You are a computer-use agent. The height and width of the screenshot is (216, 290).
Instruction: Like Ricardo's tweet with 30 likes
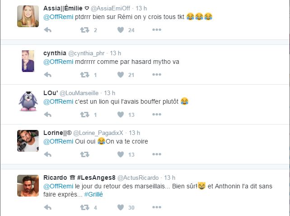tap(121, 207)
